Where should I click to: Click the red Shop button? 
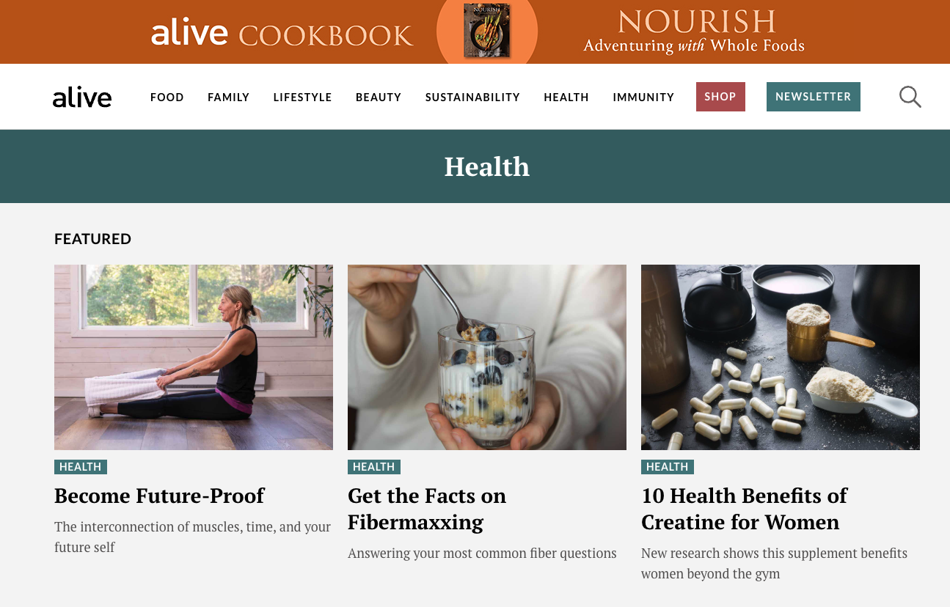pos(720,97)
